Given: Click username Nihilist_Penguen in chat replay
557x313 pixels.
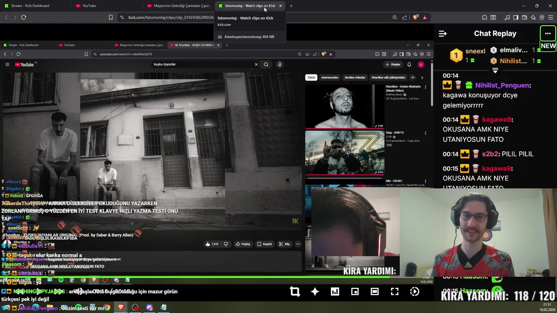Looking at the screenshot, I should (502, 85).
